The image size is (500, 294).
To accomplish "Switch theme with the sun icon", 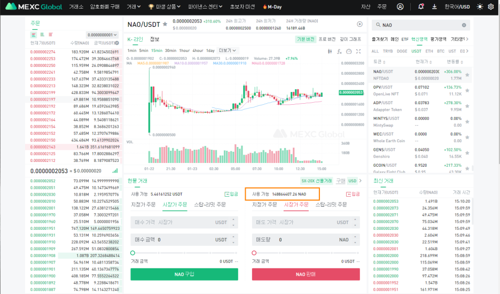I will click(x=480, y=6).
